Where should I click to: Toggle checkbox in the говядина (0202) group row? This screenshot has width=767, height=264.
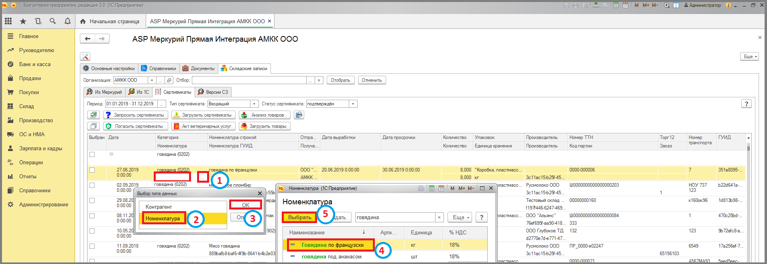pyautogui.click(x=92, y=154)
